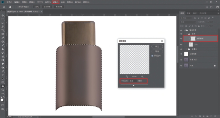This screenshot has width=220, height=118.
Task: Toggle visibility of the 高斯模糊 layer
Action: pos(181,38)
